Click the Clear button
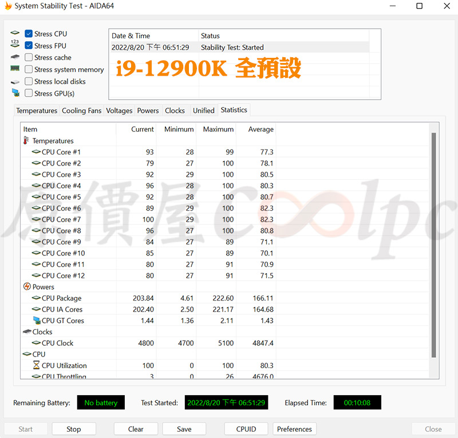 coord(136,429)
